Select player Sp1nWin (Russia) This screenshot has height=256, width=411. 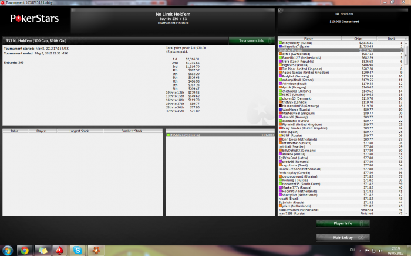[341, 202]
